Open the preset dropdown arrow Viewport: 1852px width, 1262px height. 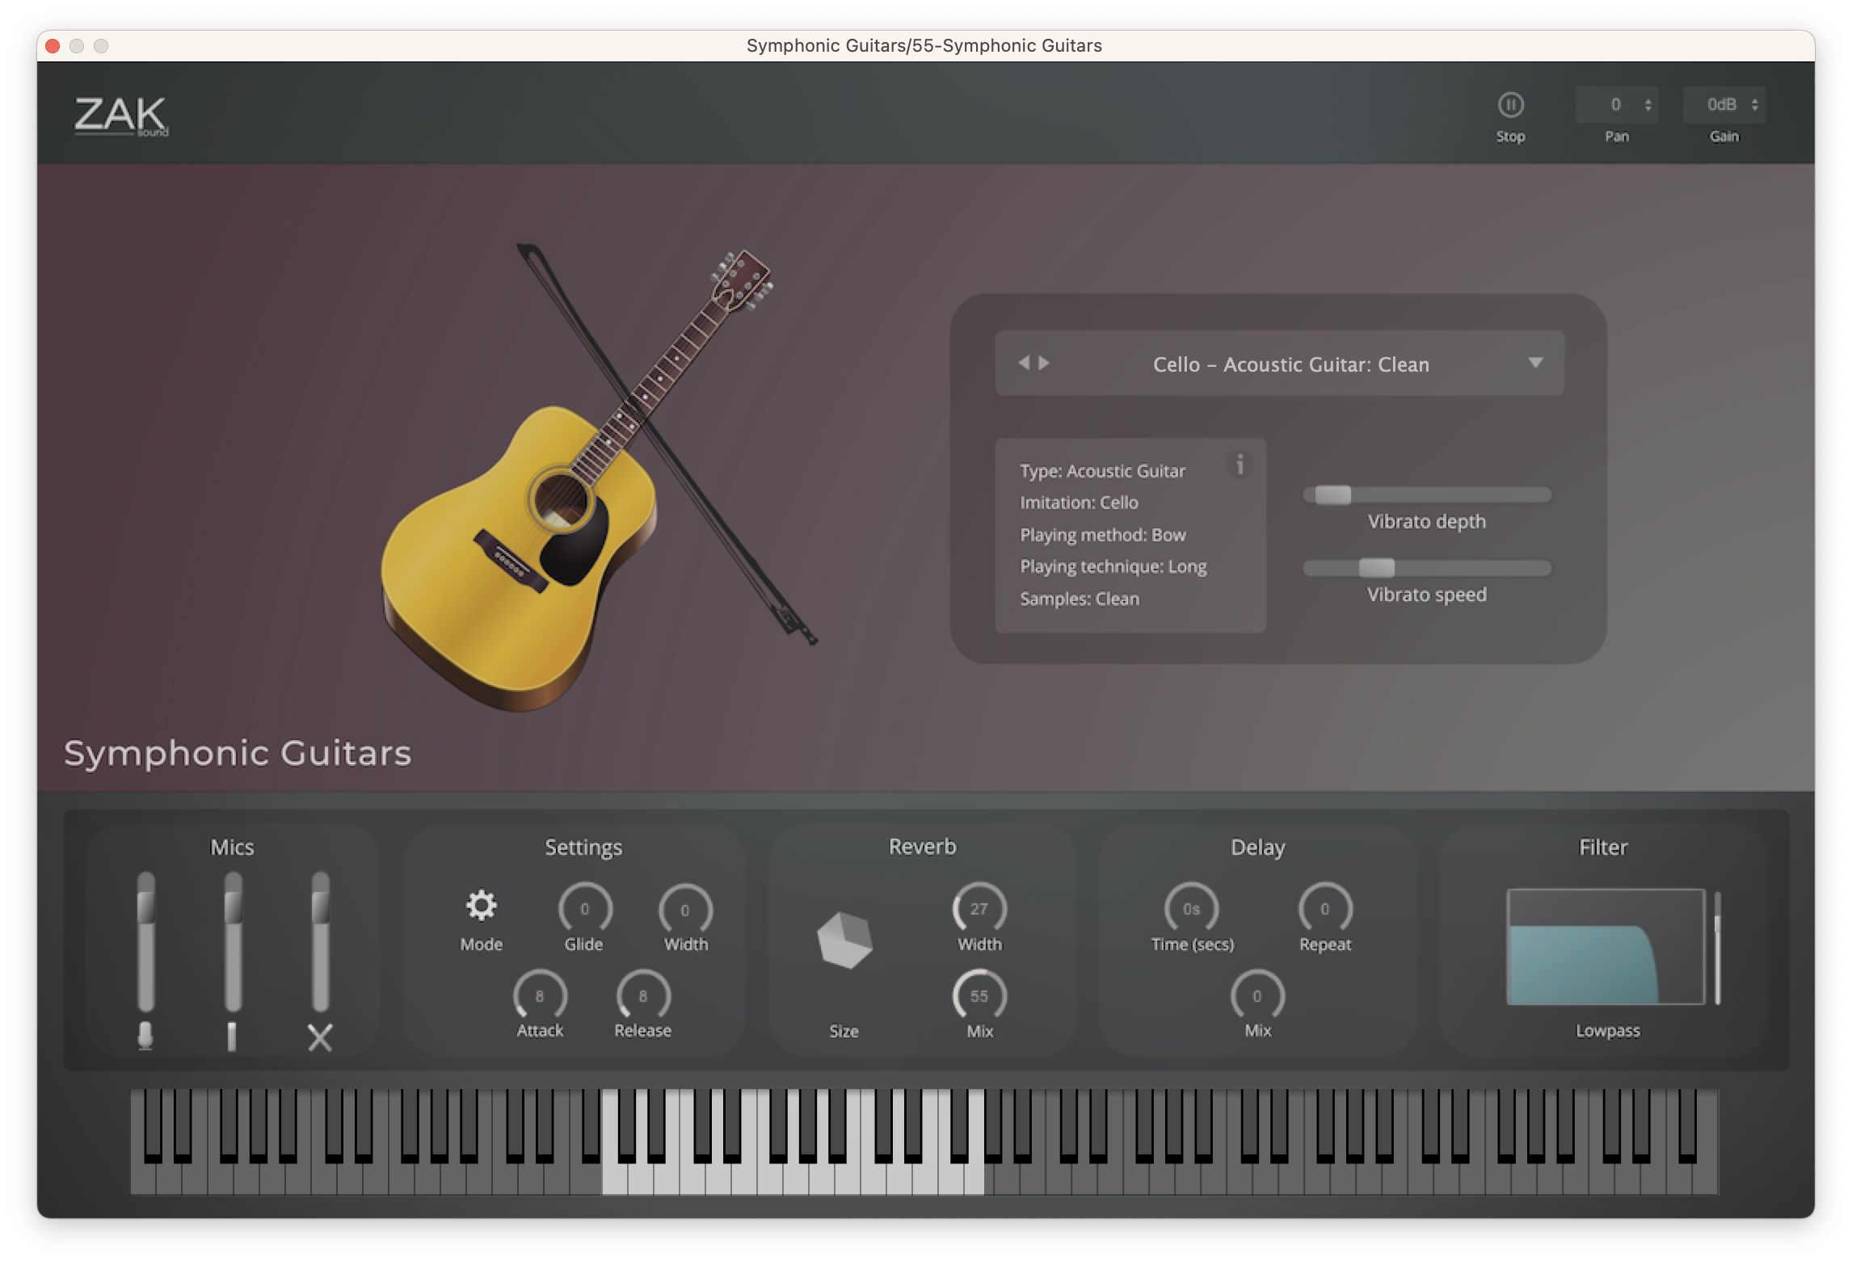point(1535,363)
